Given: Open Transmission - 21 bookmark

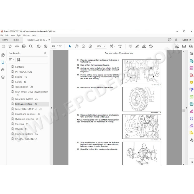Looking at the screenshot, I should [24, 87].
